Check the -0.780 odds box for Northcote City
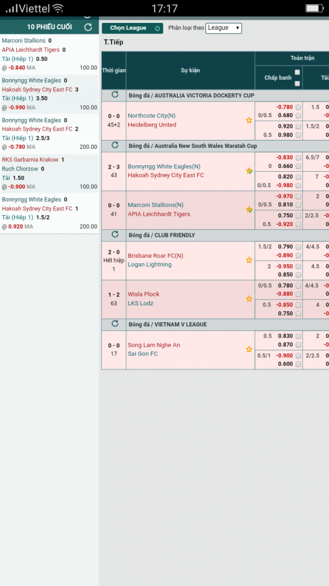Screen dimensions: 329x586 [x=298, y=107]
